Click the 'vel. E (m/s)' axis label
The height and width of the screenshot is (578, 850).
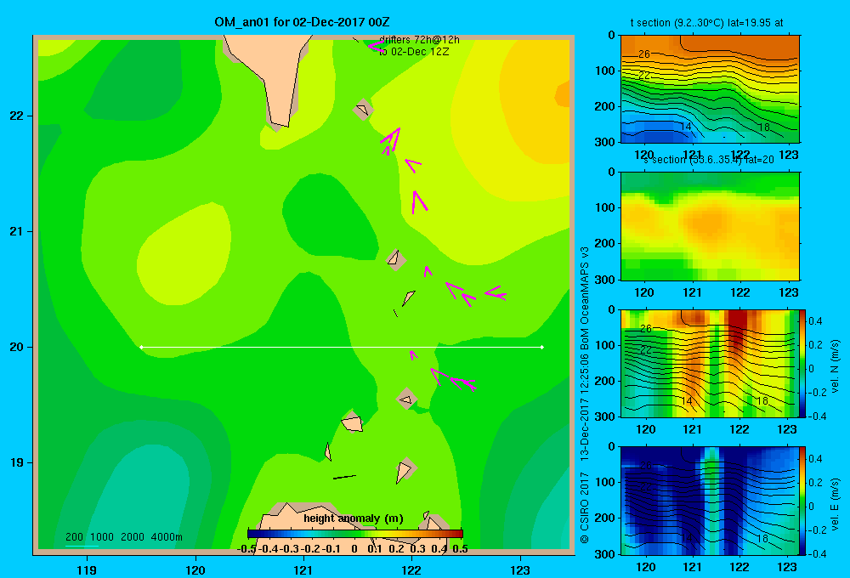coord(835,504)
